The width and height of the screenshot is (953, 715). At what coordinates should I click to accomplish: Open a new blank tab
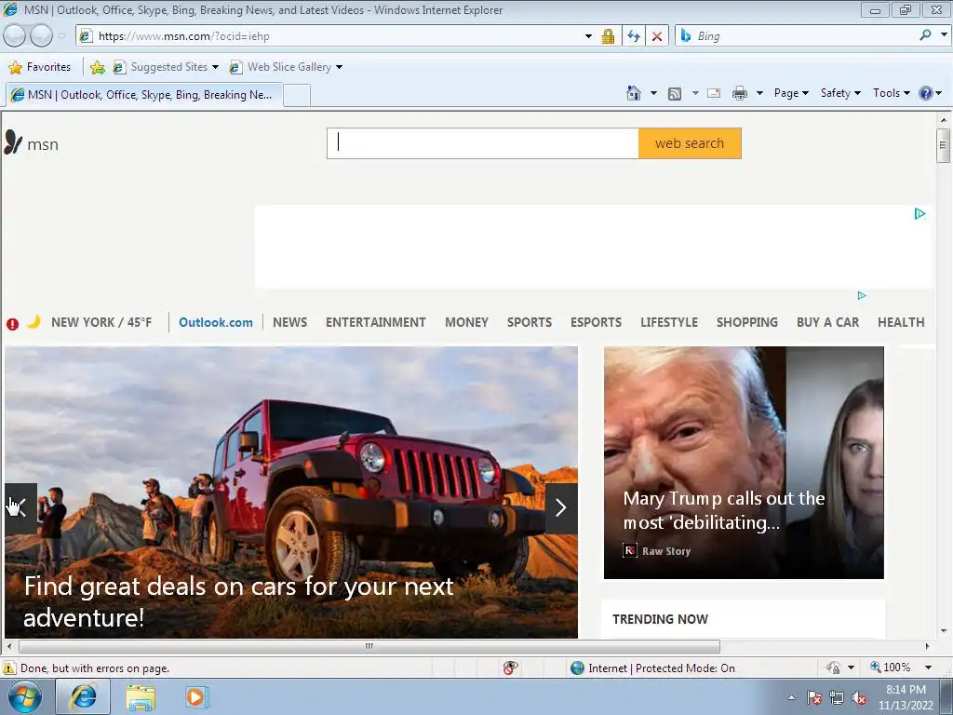coord(297,96)
